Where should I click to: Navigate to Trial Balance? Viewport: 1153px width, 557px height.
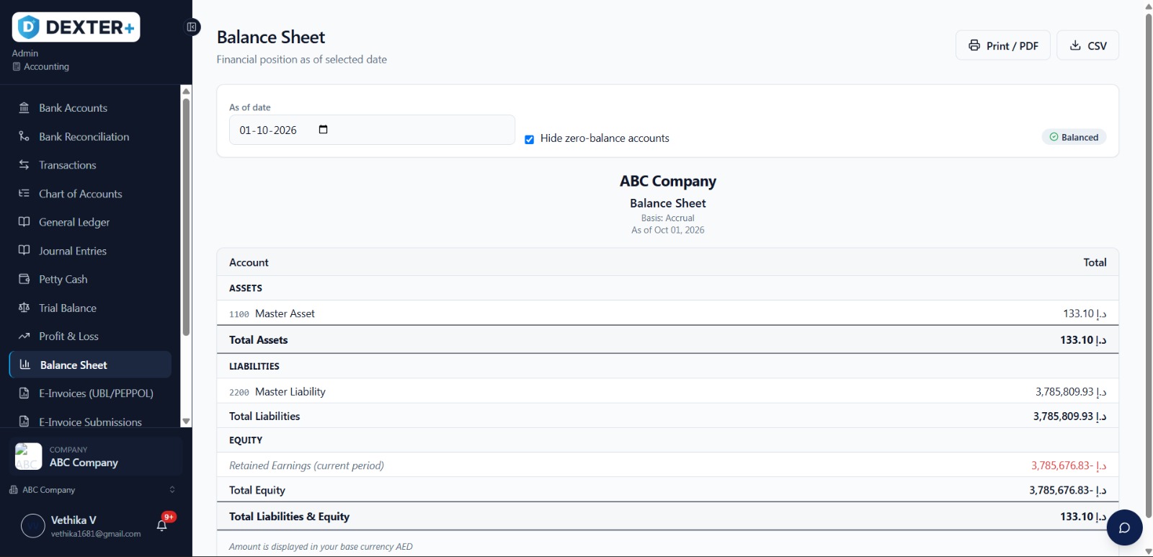pyautogui.click(x=68, y=308)
